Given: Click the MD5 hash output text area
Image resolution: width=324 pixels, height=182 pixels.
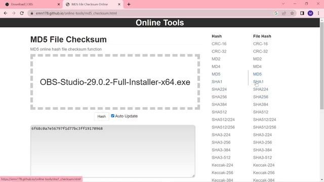Looking at the screenshot, I should 113,151.
